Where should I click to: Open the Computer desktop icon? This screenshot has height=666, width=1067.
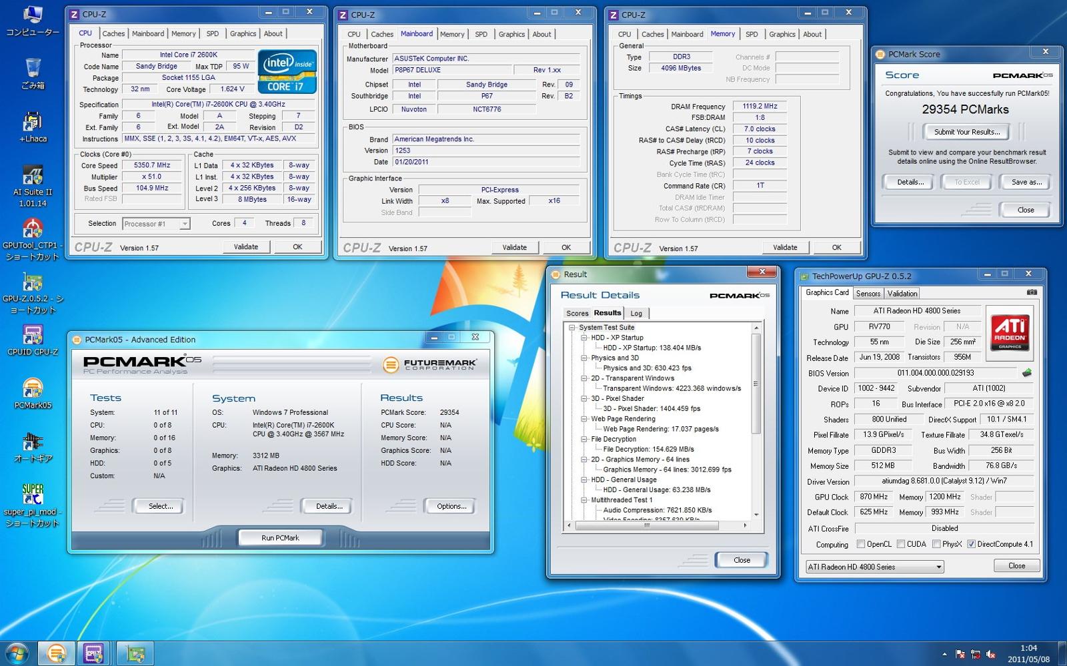pyautogui.click(x=33, y=21)
